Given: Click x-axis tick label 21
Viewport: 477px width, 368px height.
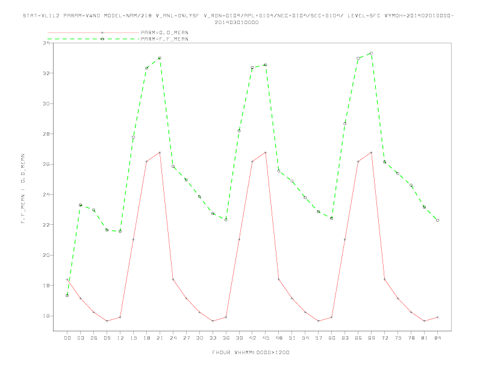Looking at the screenshot, I should click(x=160, y=338).
